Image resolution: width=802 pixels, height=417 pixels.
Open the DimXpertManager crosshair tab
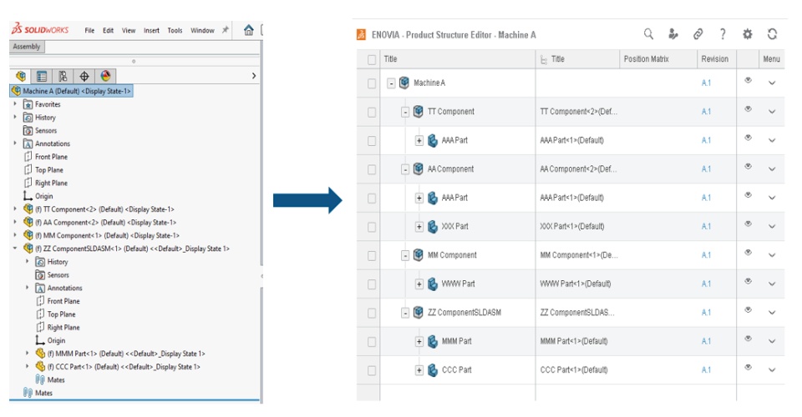tap(84, 76)
